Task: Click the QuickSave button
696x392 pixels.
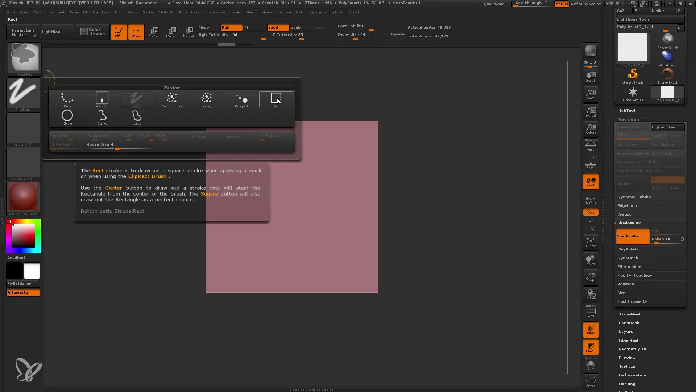Action: pos(494,4)
